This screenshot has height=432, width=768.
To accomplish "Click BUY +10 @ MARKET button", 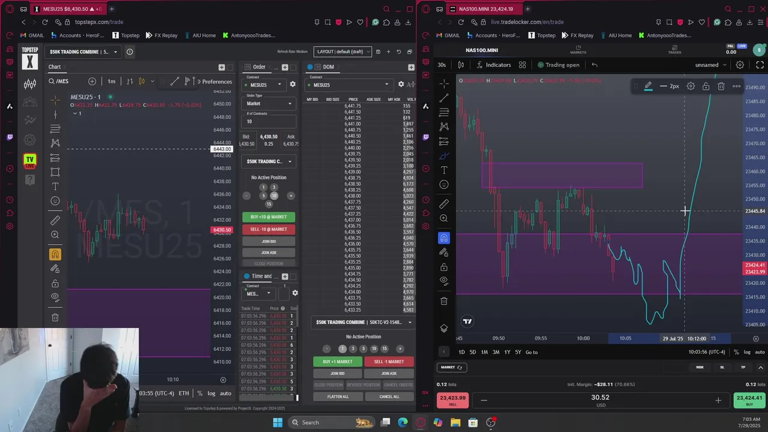I will (269, 217).
